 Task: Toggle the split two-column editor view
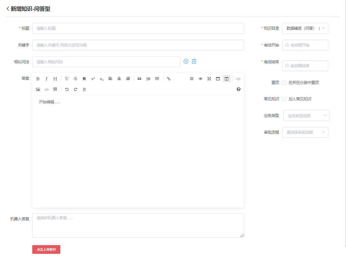pos(227,79)
